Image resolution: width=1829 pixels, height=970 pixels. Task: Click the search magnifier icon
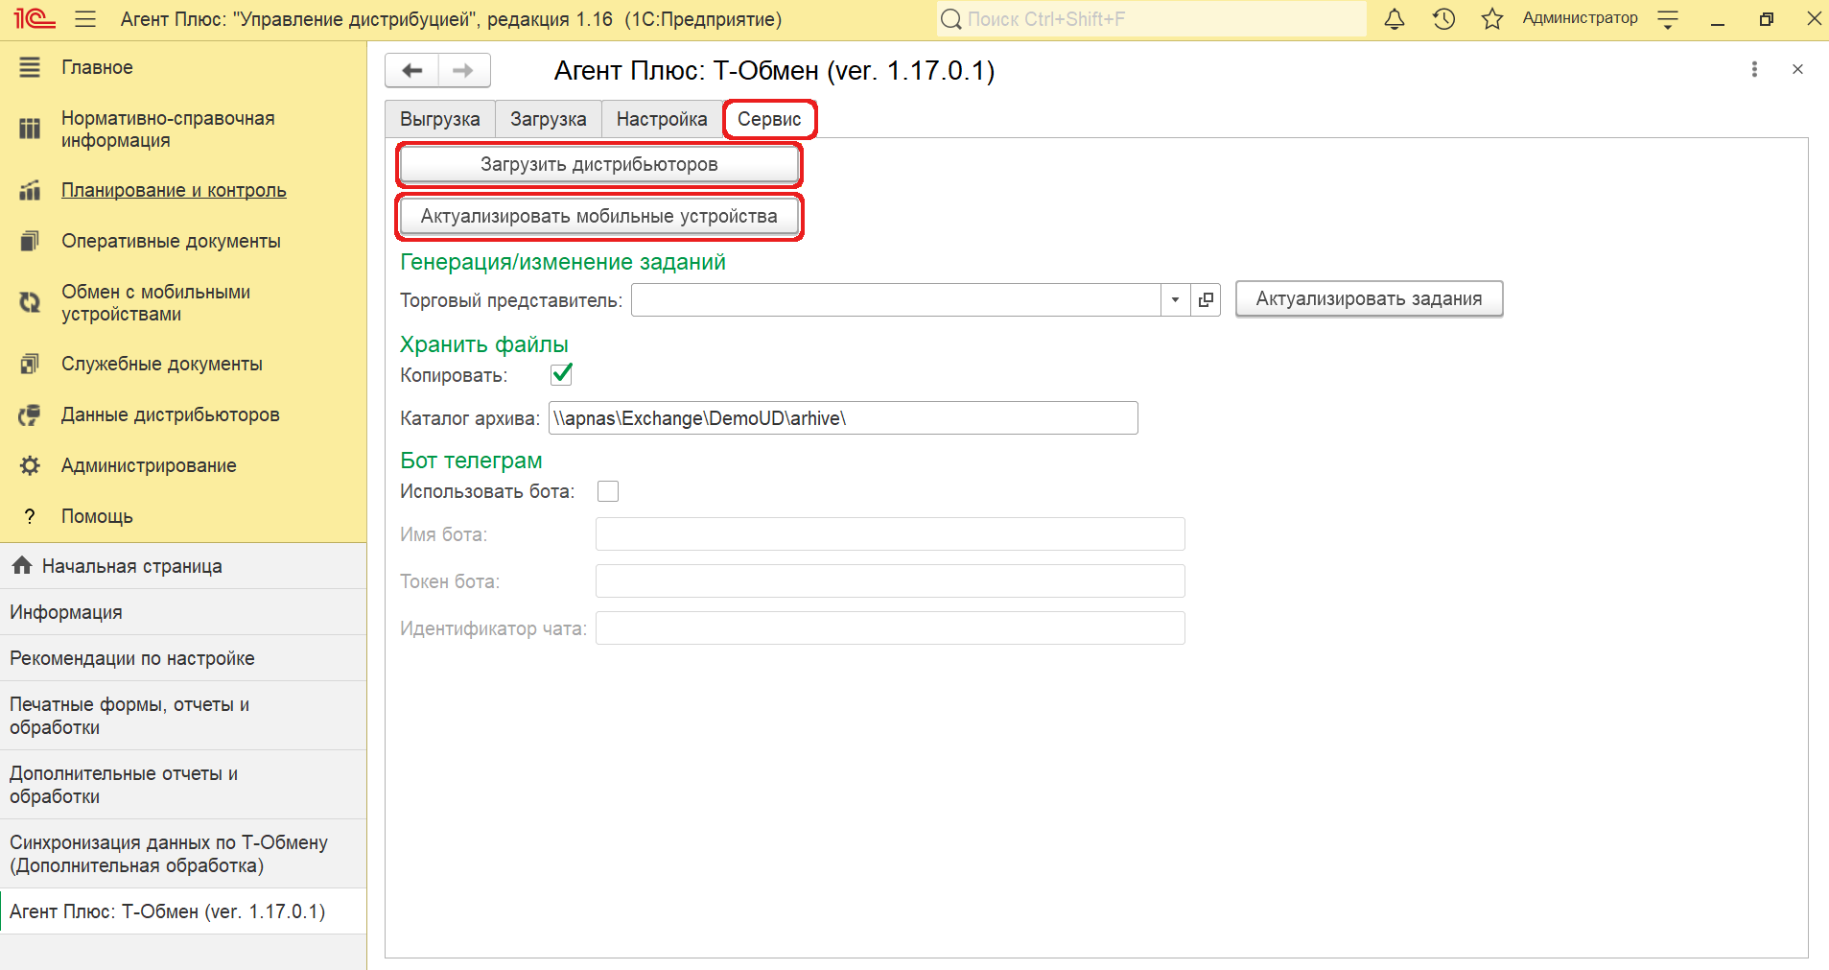click(950, 19)
